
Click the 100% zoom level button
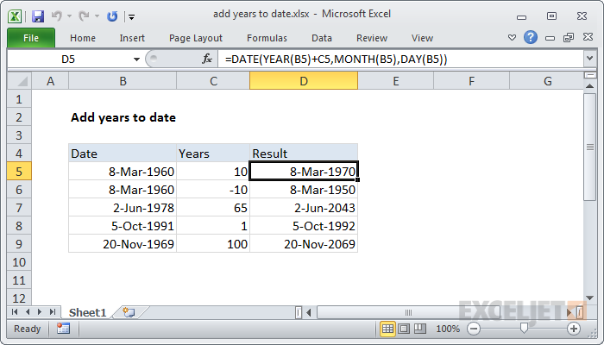click(448, 329)
